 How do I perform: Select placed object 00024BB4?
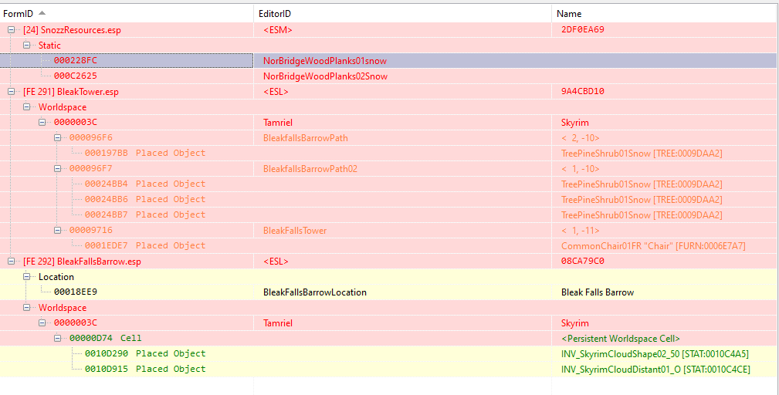point(145,184)
